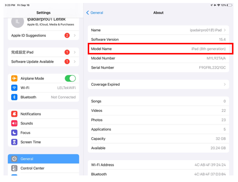The image size is (238, 182).
Task: Select General in the settings sidebar
Action: tap(43, 159)
